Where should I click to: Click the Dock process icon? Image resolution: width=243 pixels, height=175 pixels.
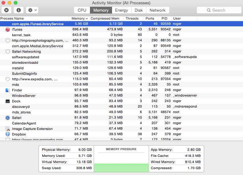click(x=8, y=101)
